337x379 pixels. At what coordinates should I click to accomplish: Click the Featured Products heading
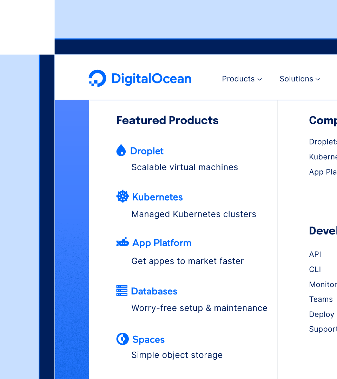[x=167, y=120]
